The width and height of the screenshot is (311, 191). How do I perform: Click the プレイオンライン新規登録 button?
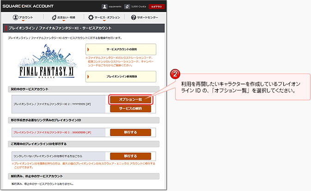click(121, 76)
